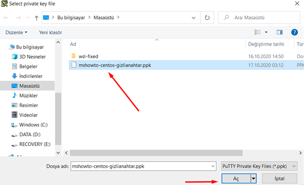Select the 'wsl-fixed' folder
This screenshot has width=306, height=185.
(x=89, y=56)
